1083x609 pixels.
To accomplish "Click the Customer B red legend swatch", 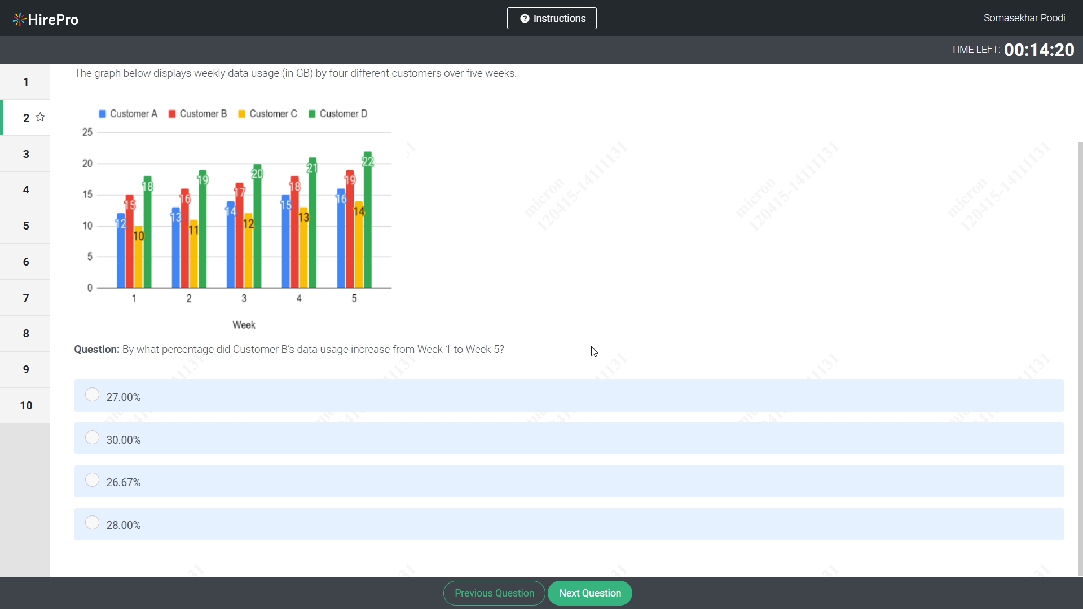I will 172,114.
